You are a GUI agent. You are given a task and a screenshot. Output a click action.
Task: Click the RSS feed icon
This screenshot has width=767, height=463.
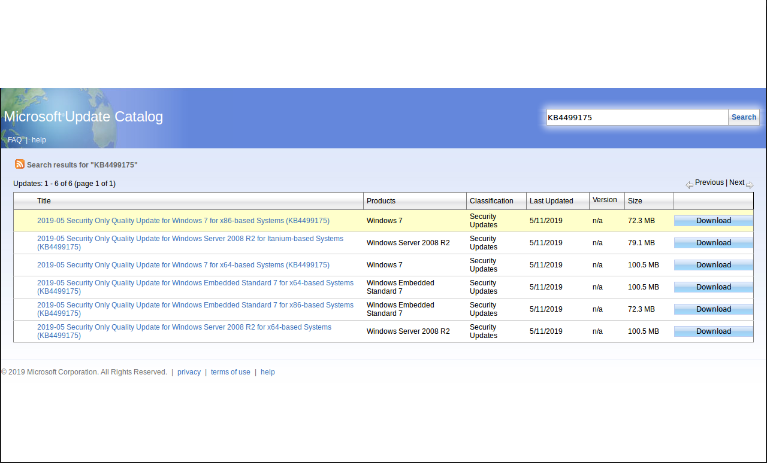point(20,164)
